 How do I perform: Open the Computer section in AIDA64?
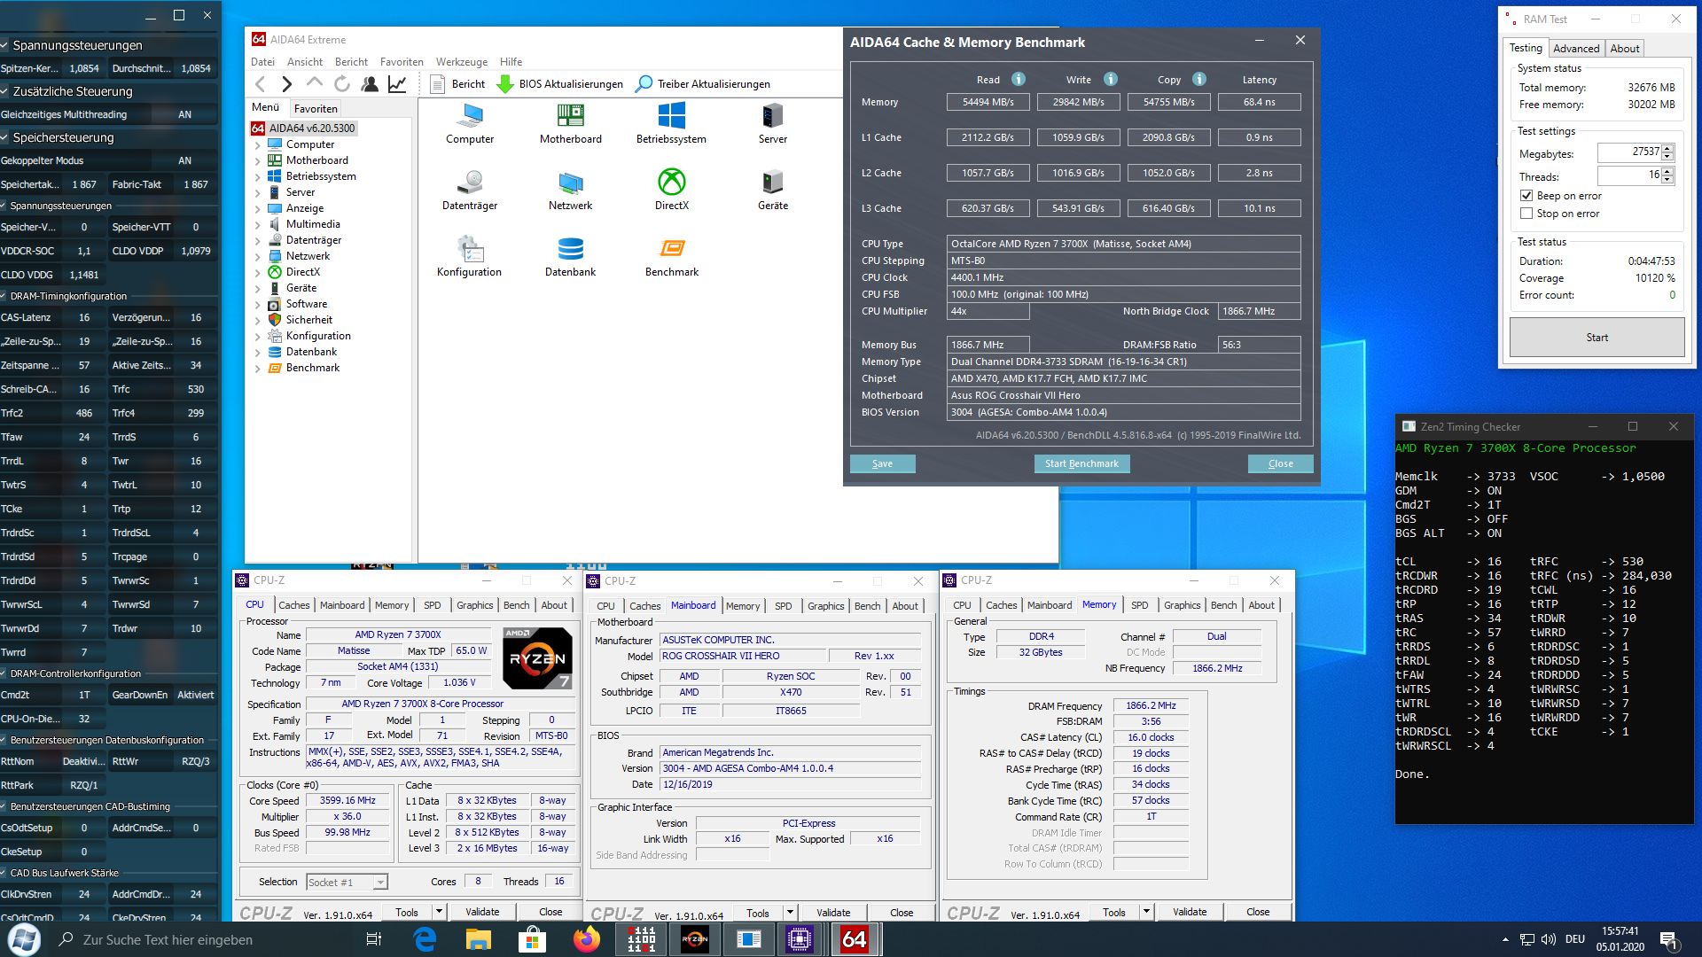(469, 124)
